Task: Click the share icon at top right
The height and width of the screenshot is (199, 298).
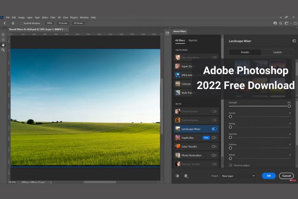Action: click(x=295, y=23)
